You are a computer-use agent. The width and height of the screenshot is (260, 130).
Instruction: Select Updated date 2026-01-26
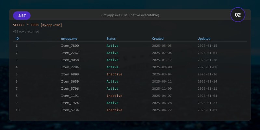(207, 74)
